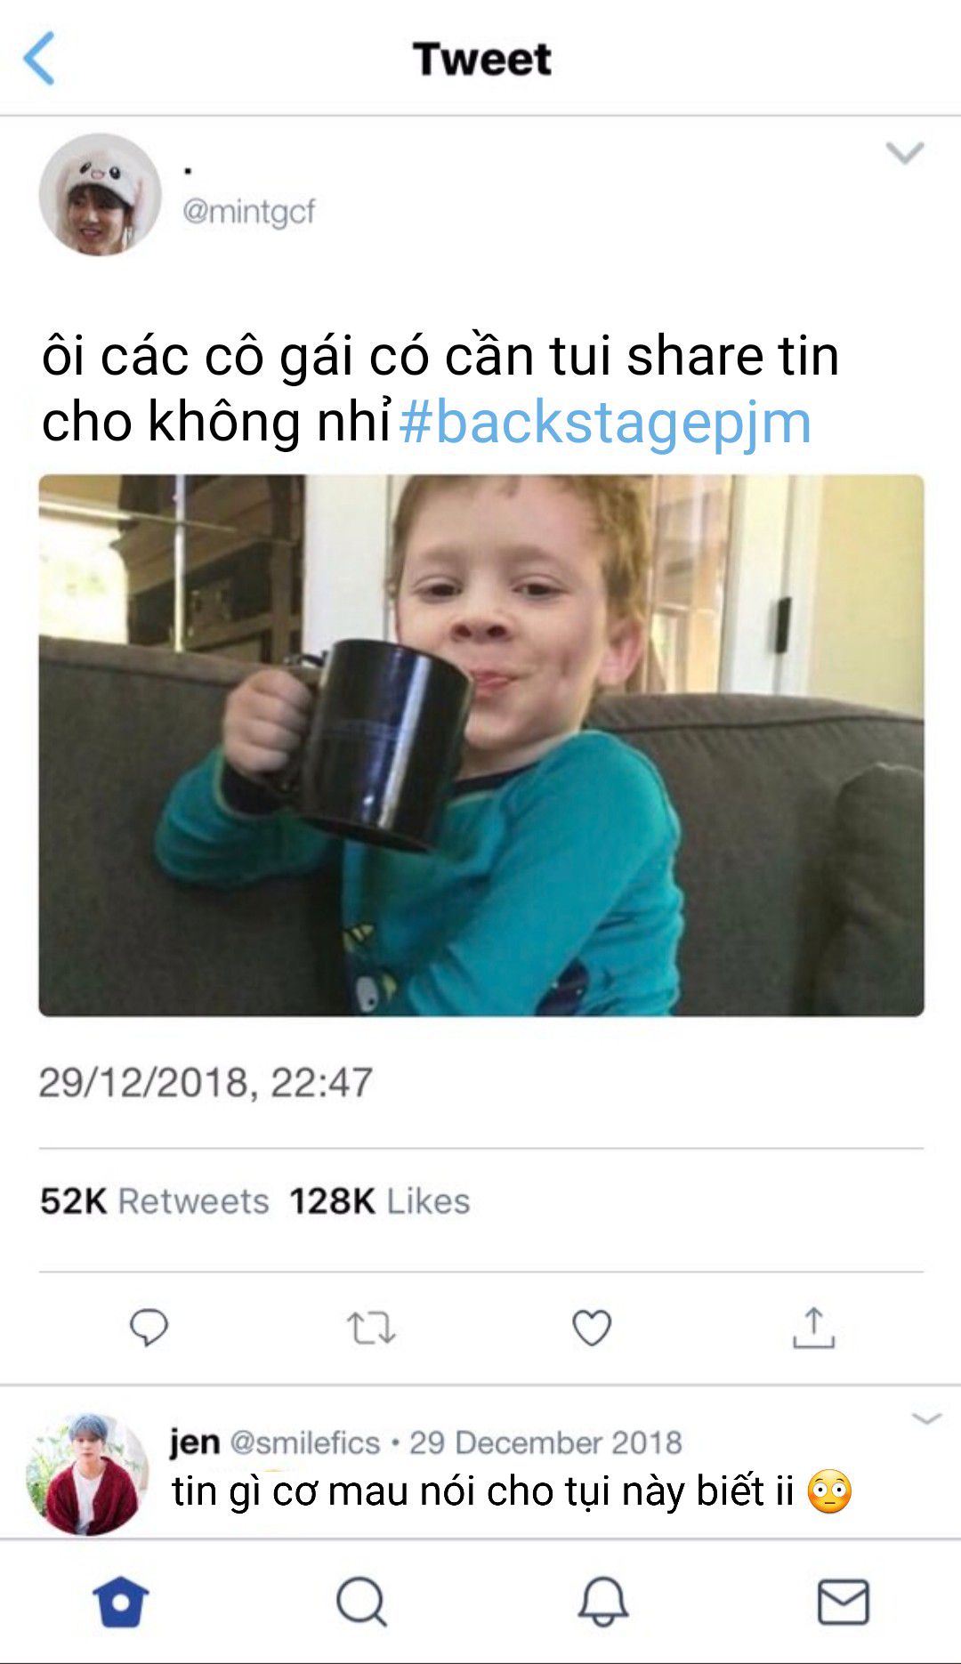Open the boy with mug image

(480, 745)
